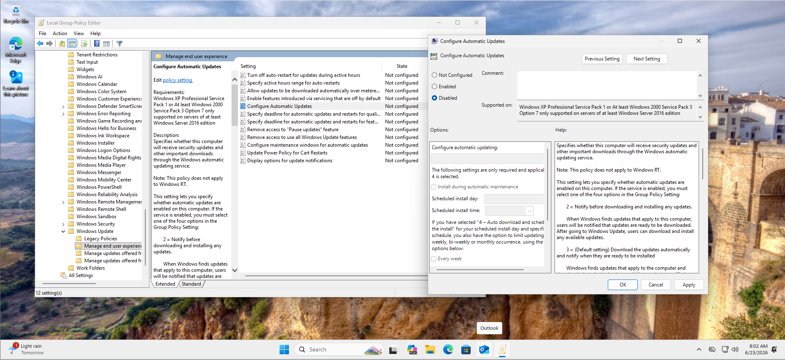Viewport: 785px width, 360px height.
Task: Click the Previous Setting button
Action: [602, 59]
